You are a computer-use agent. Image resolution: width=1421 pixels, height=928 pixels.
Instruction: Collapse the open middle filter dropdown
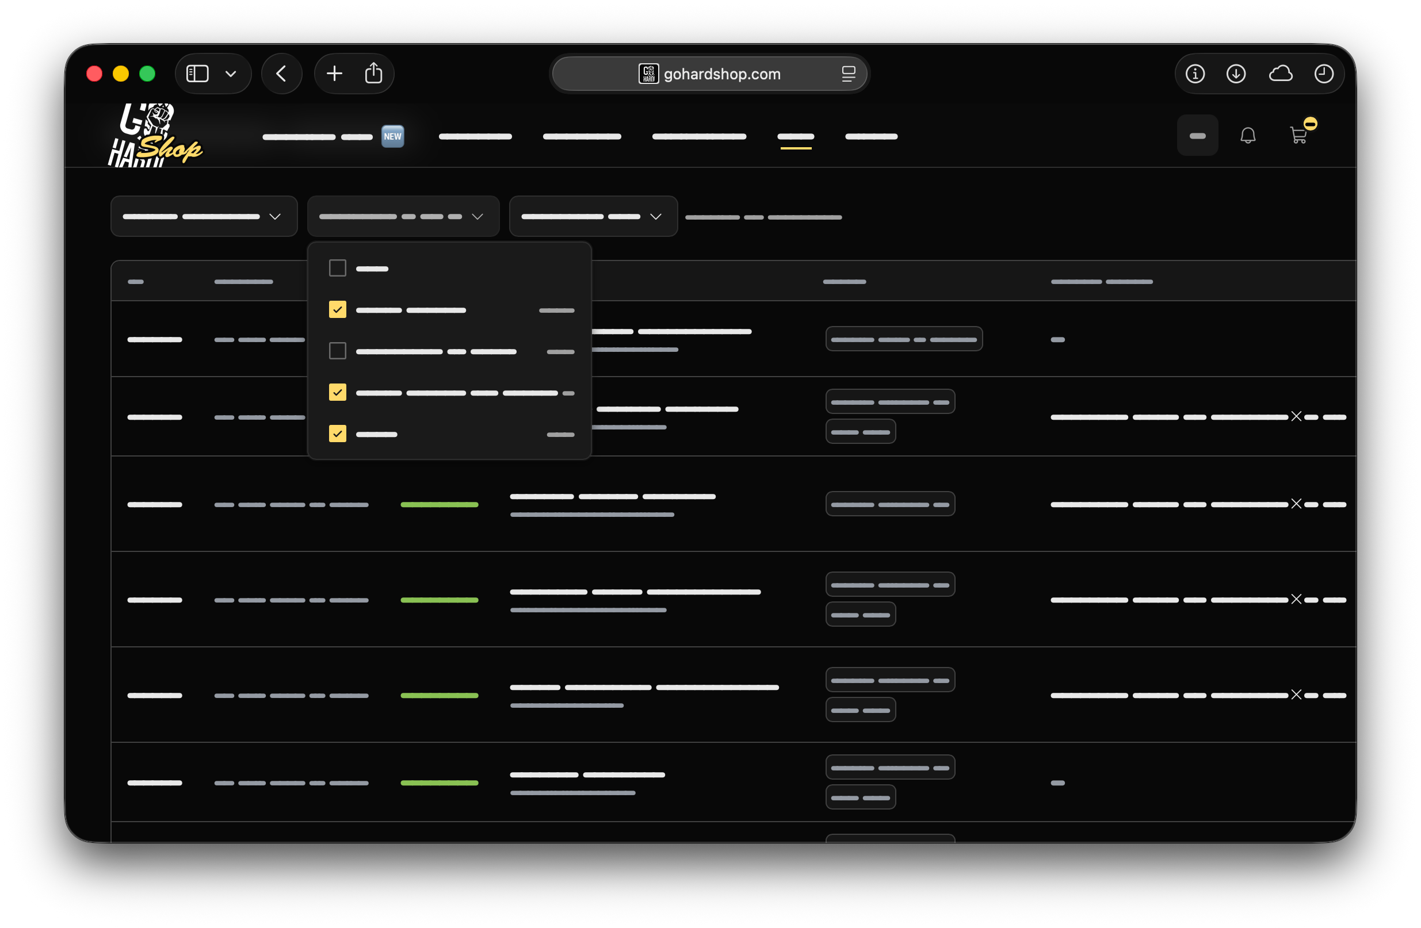tap(403, 217)
